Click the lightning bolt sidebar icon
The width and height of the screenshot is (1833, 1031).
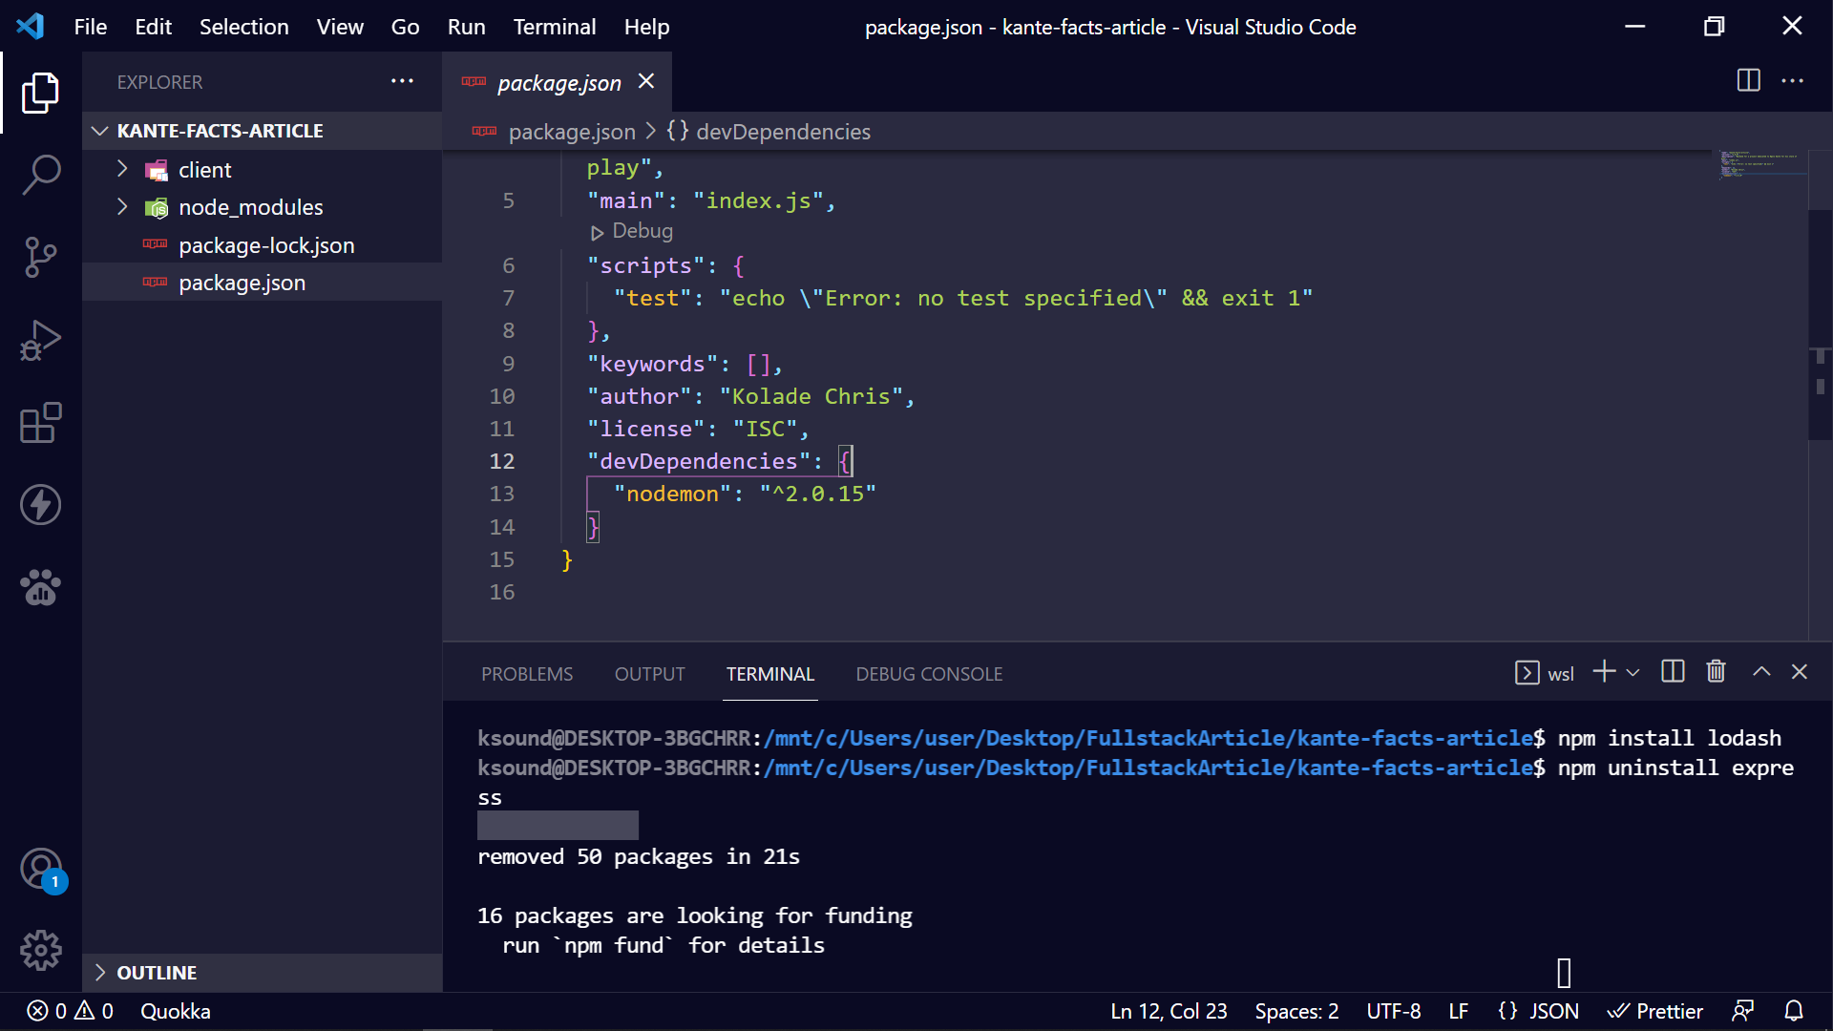[x=41, y=505]
